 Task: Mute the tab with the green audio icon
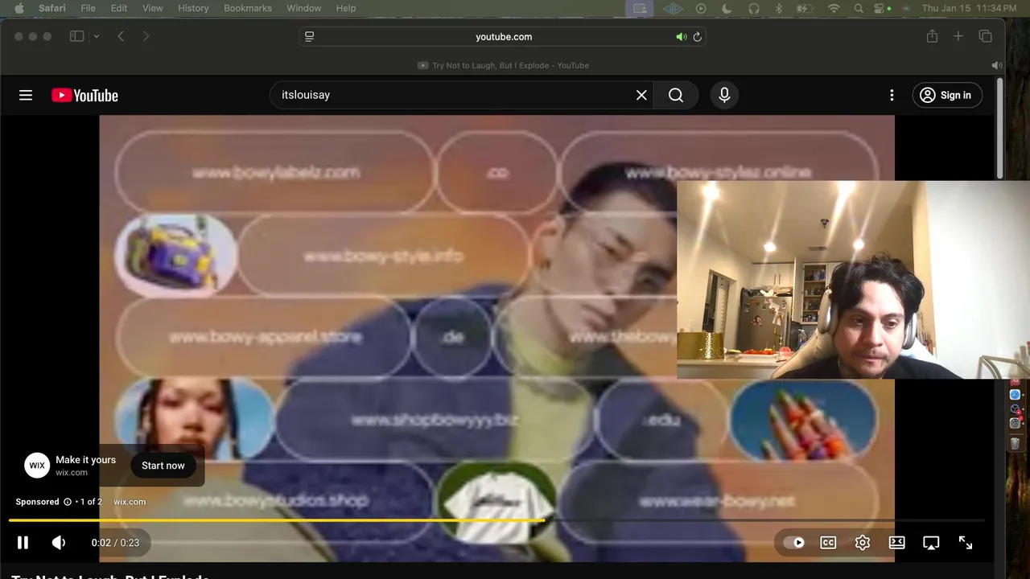click(681, 36)
